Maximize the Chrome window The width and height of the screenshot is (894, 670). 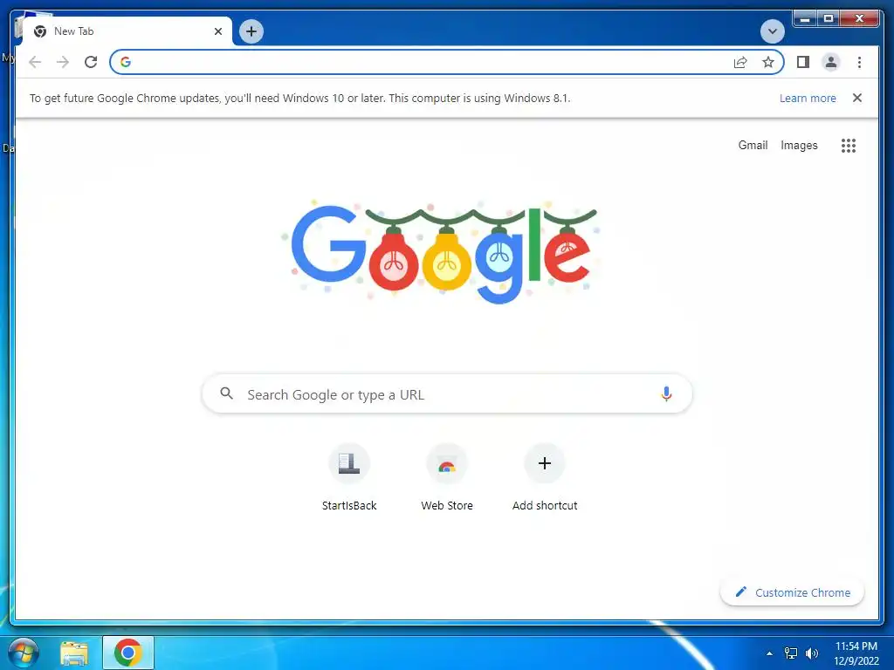829,19
